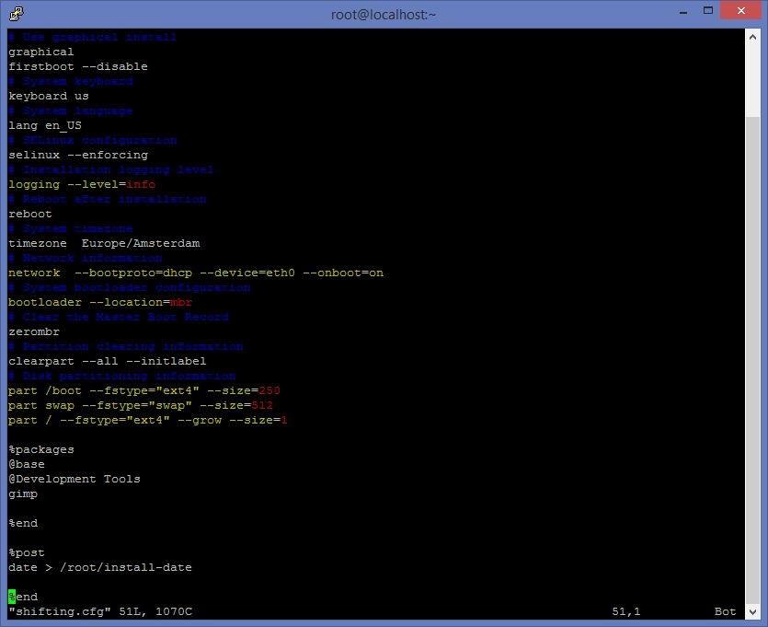
Task: Click 'Europe/Amsterdam' timezone value
Action: 141,243
